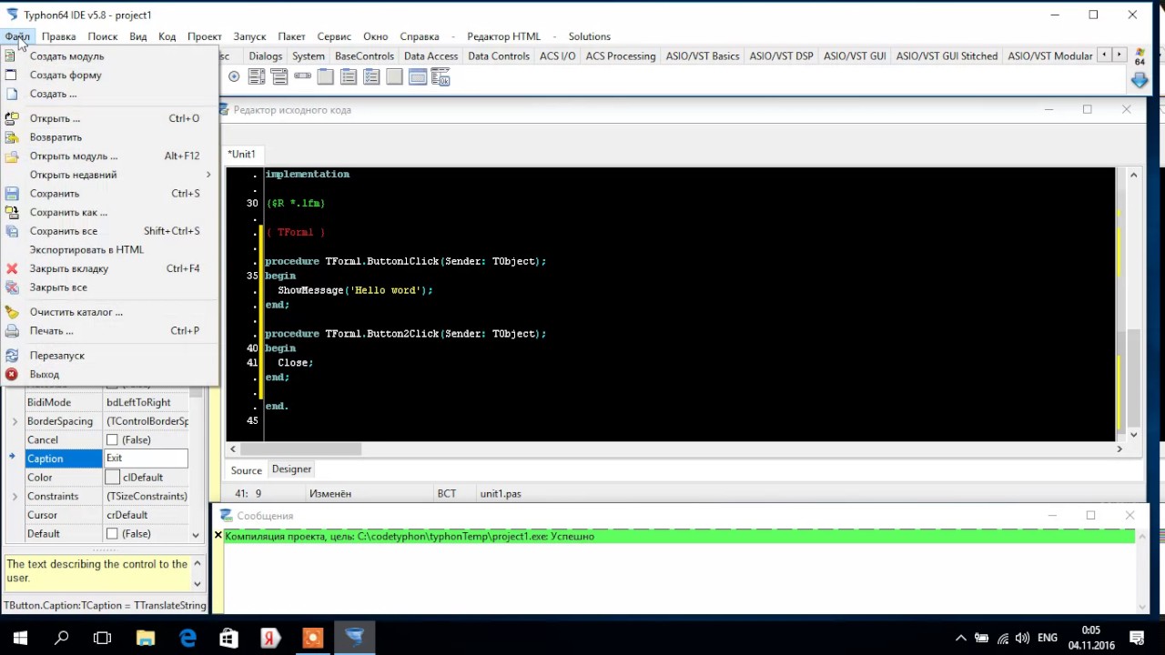Select the TCheckGroup component icon
This screenshot has width=1165, height=655.
pos(371,77)
